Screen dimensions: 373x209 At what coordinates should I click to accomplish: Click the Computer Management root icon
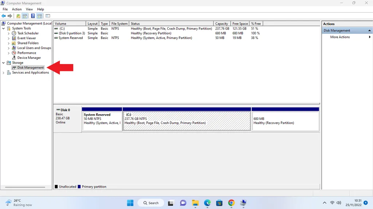[4, 23]
